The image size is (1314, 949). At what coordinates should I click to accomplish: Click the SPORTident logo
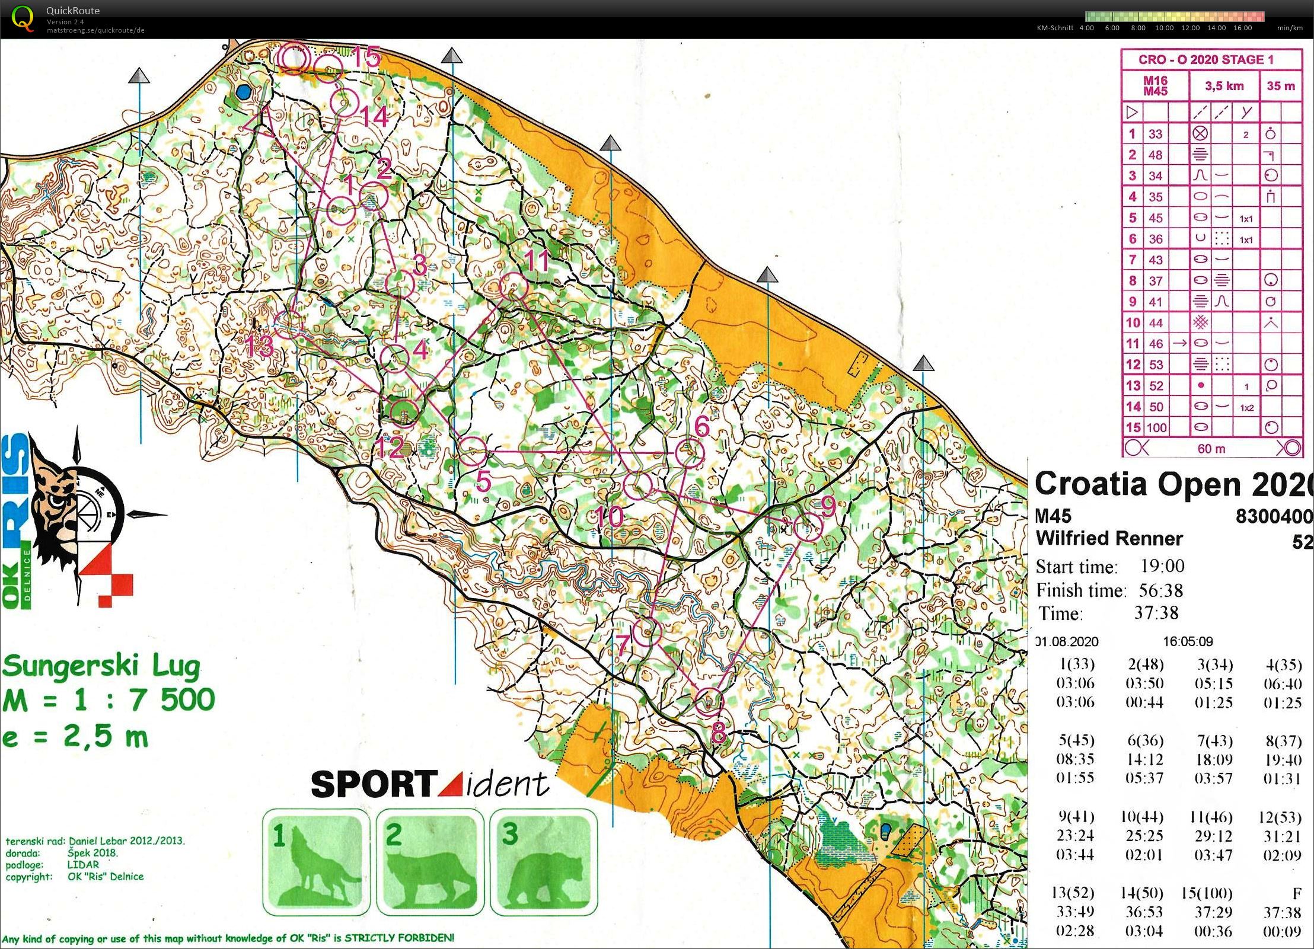pos(430,784)
